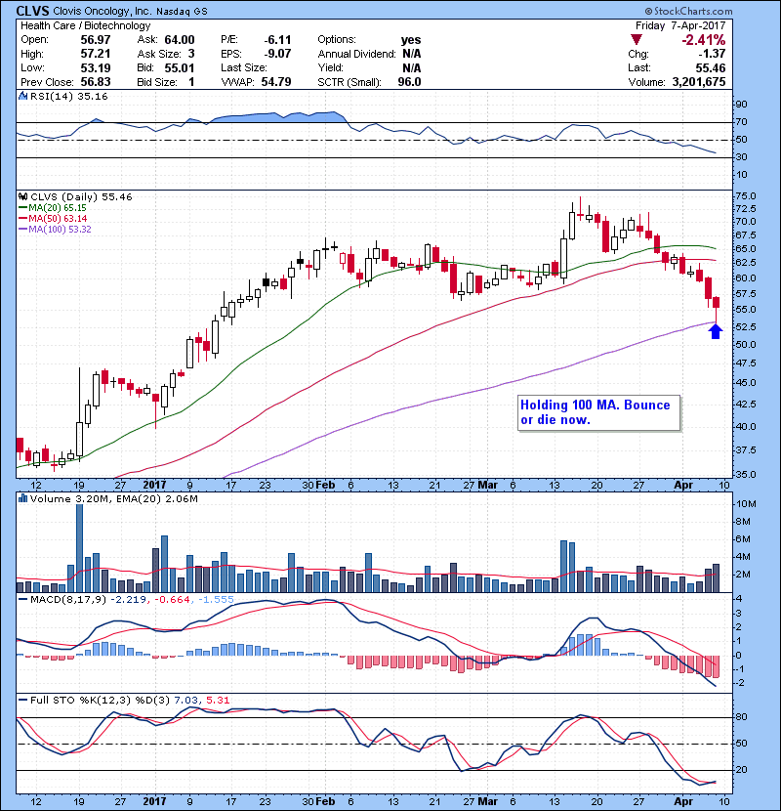Click the Ask Size value 3
This screenshot has width=781, height=811.
191,54
